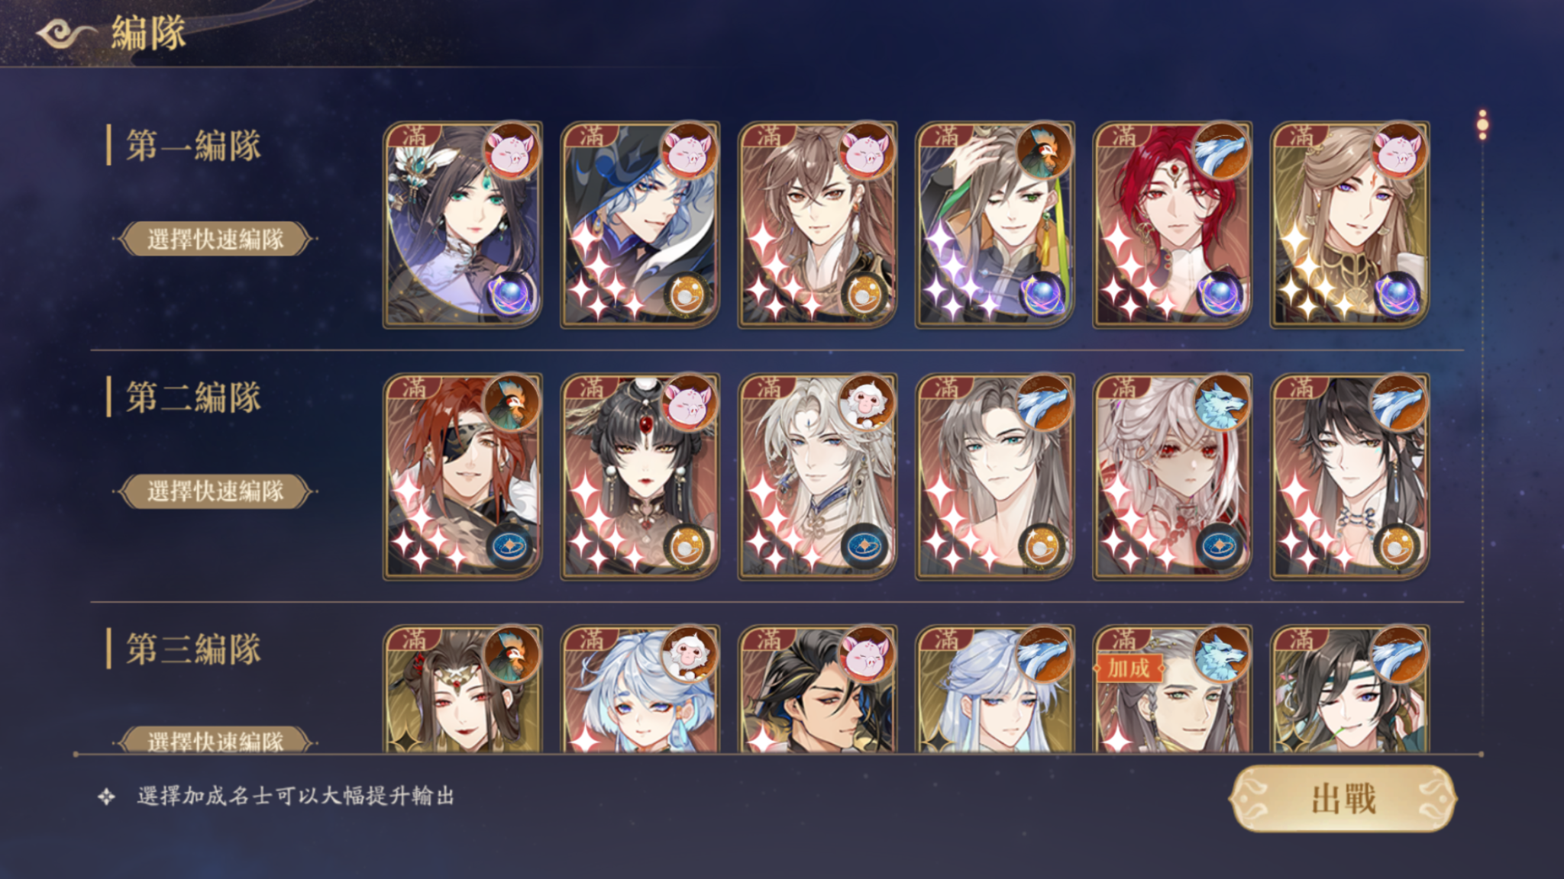Select the 第三編隊 team label

coord(194,649)
